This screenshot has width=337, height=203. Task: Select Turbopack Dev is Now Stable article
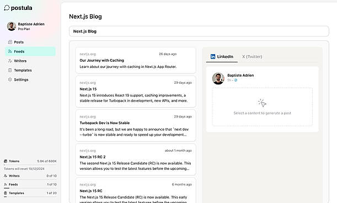(136, 126)
